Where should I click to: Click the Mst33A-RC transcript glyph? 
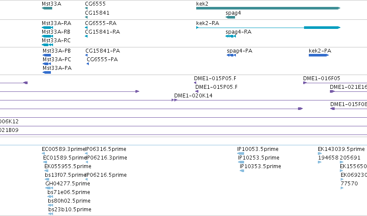(x=47, y=45)
